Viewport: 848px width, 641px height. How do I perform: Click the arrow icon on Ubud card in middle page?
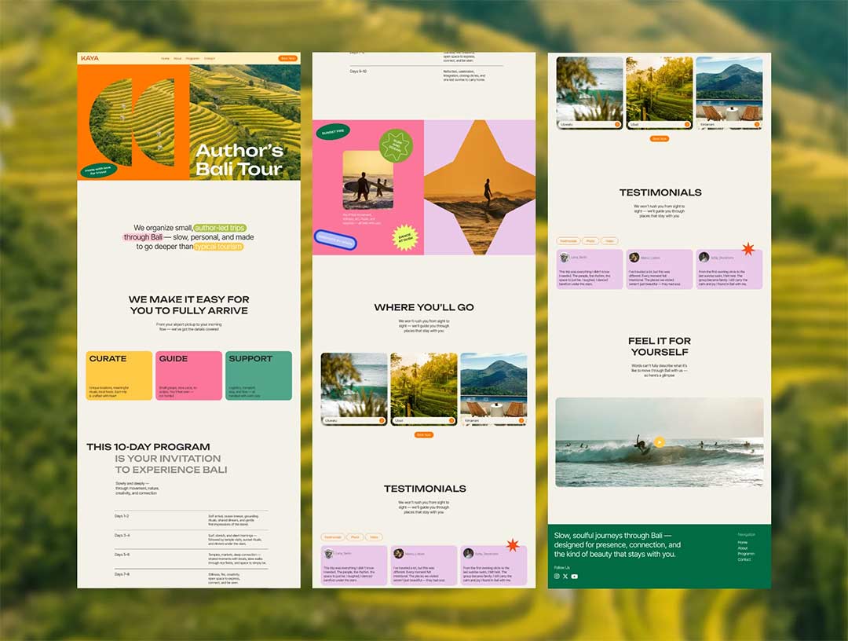452,420
